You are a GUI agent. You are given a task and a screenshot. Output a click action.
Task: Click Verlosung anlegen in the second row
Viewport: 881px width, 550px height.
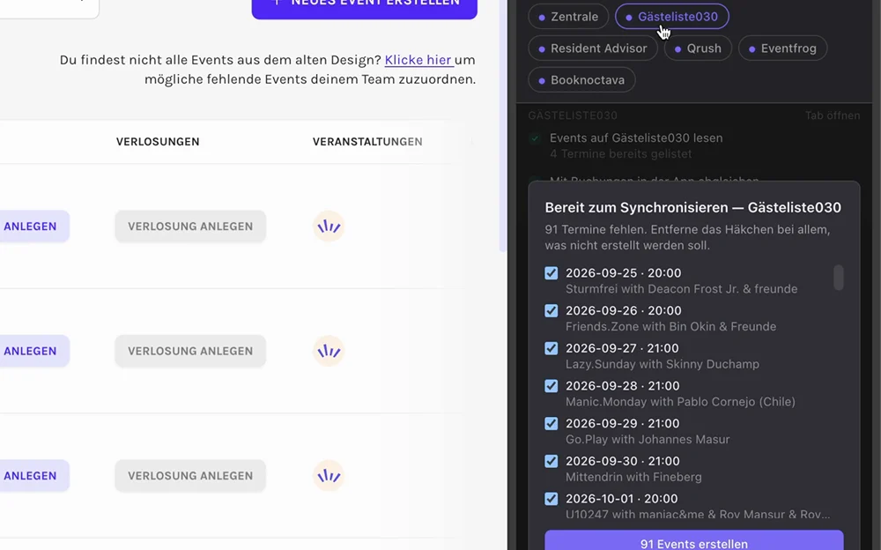[x=190, y=351]
